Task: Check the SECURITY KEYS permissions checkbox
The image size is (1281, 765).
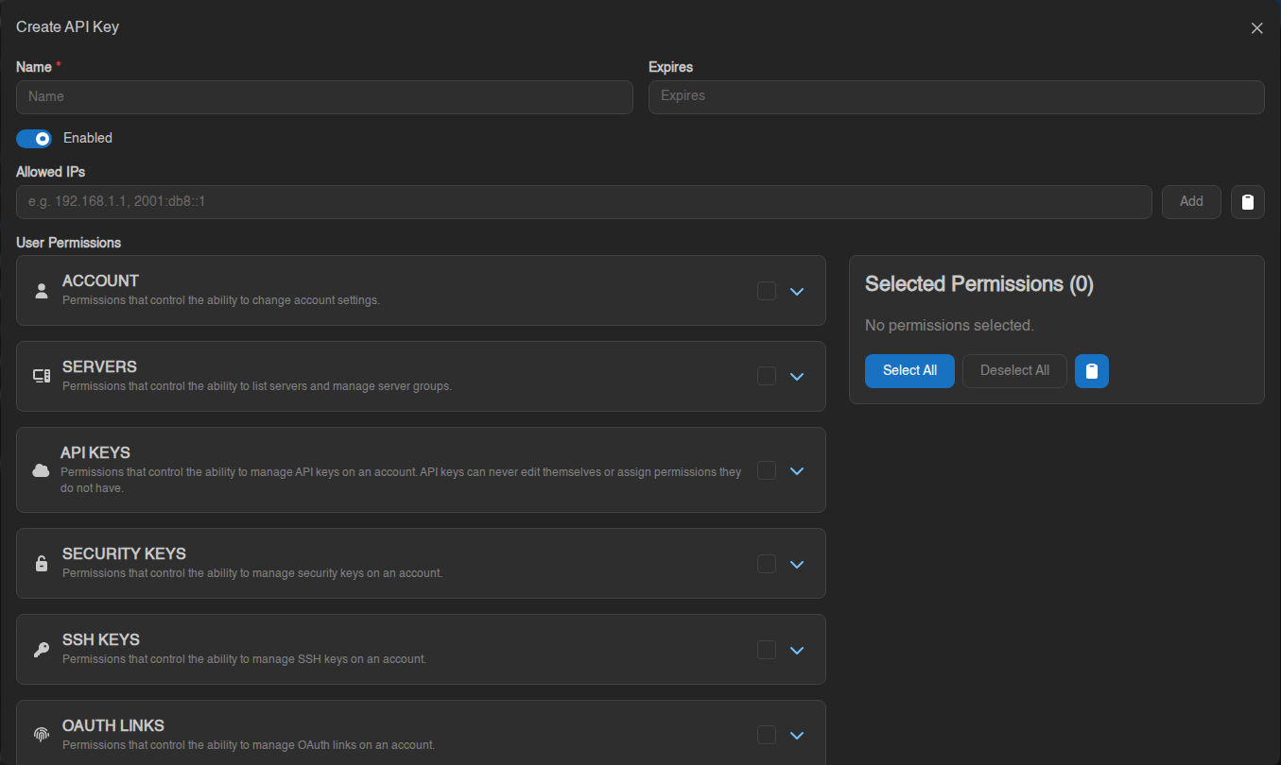Action: 767,564
